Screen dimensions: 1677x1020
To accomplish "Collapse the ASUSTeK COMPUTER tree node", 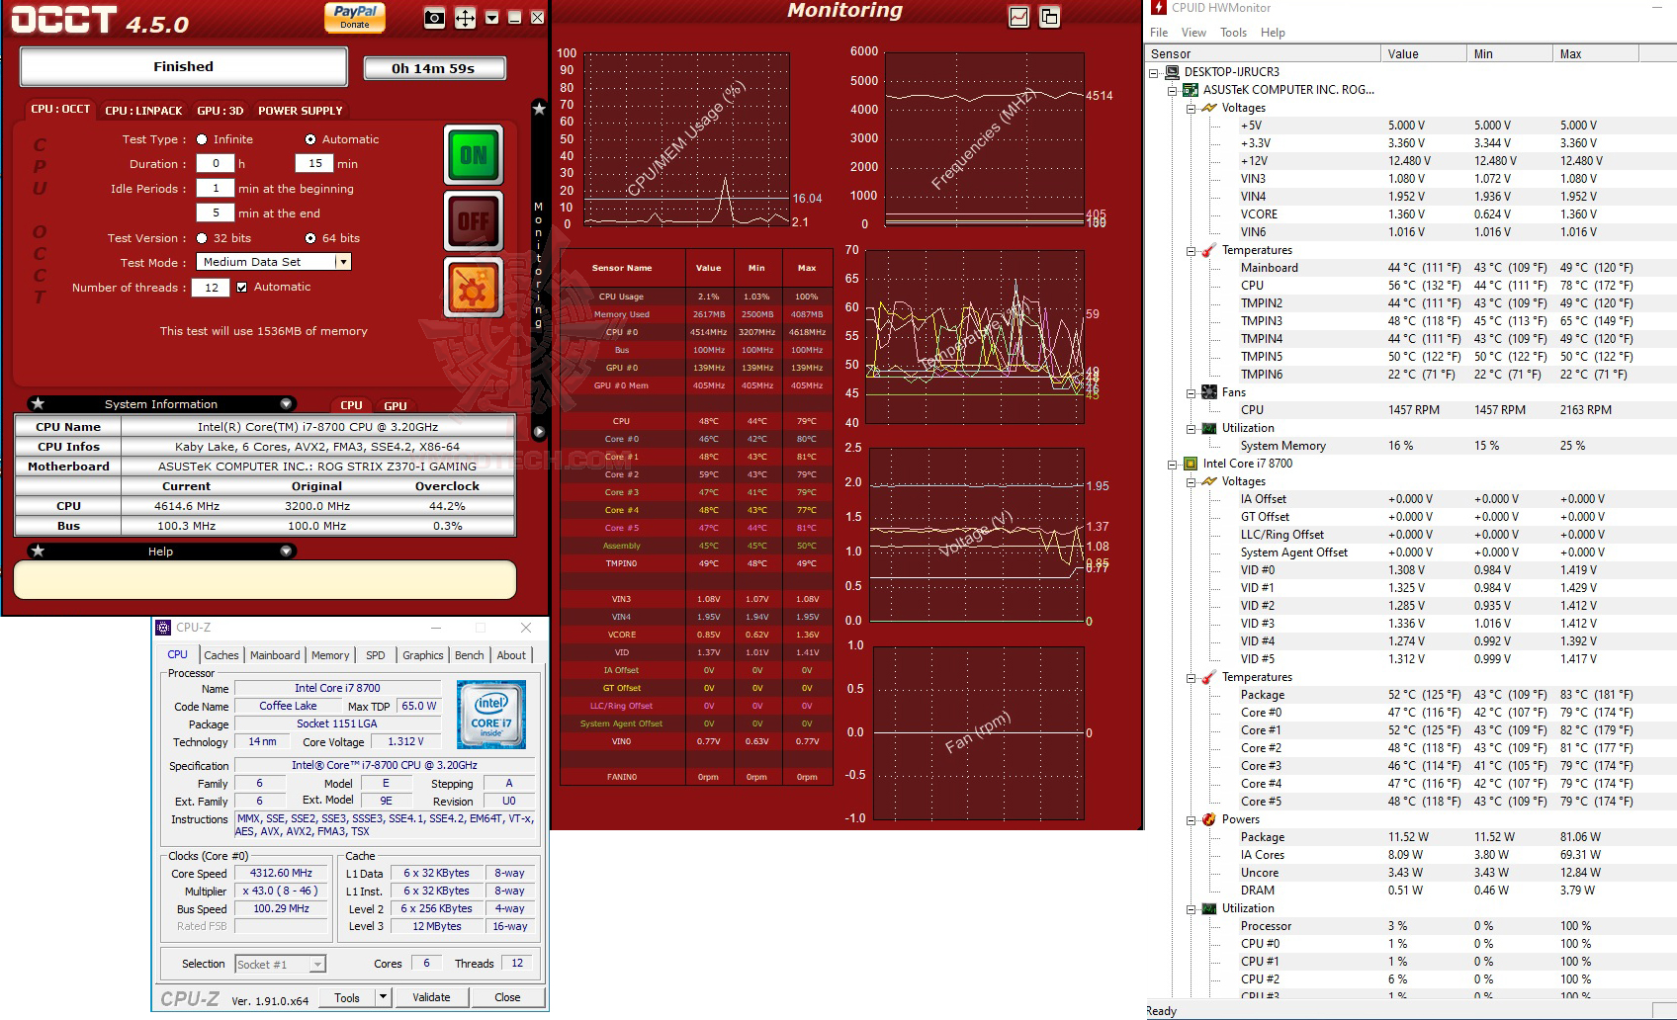I will [1173, 90].
